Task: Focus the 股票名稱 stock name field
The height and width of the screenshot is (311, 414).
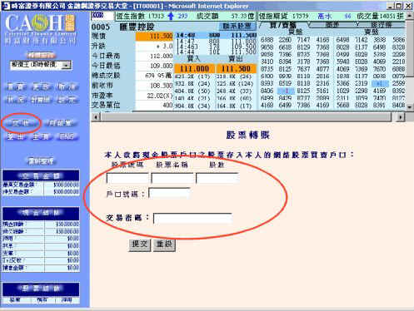Action: 172,178
